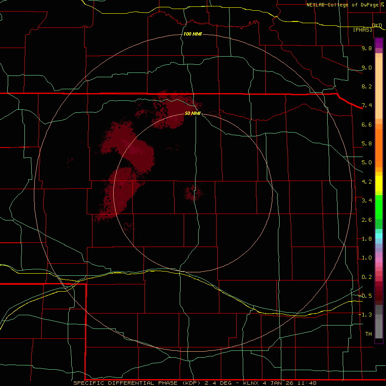
Task: Click the 100 NMI range ring label
Action: coord(193,34)
